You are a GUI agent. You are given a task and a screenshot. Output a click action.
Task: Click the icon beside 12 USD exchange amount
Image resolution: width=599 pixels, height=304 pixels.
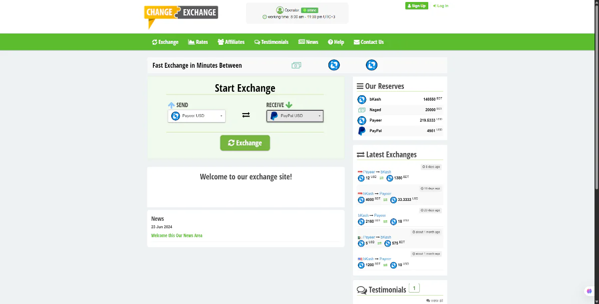[361, 178]
